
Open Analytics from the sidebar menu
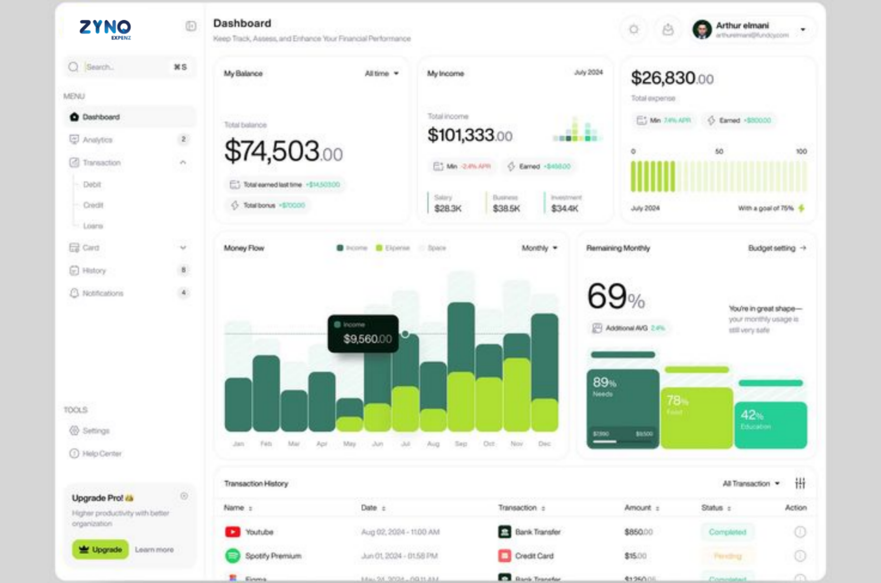97,140
